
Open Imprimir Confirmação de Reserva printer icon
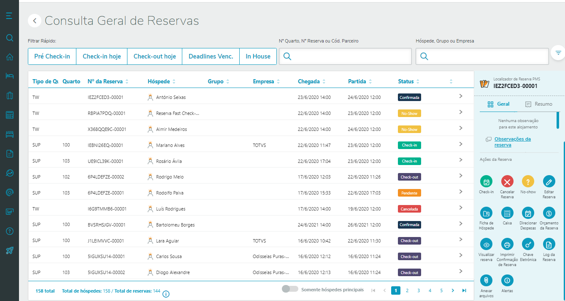(507, 245)
